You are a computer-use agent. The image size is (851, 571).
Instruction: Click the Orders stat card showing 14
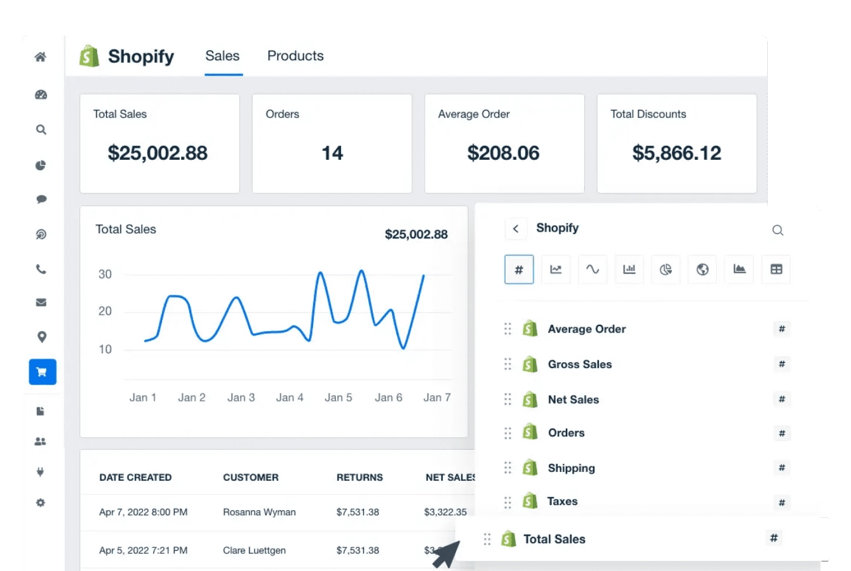pyautogui.click(x=332, y=143)
